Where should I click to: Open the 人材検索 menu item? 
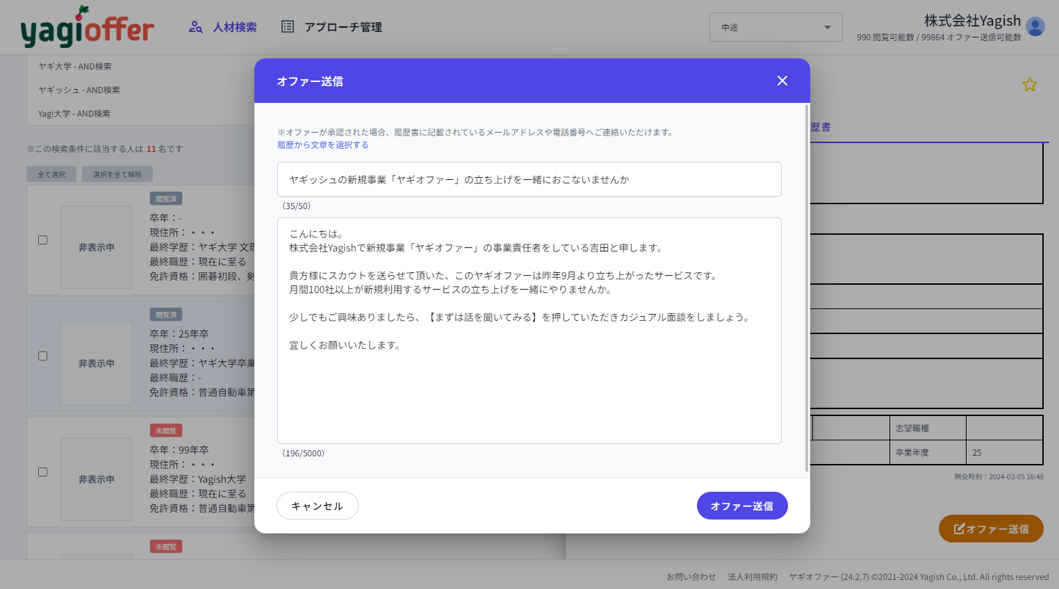(235, 27)
